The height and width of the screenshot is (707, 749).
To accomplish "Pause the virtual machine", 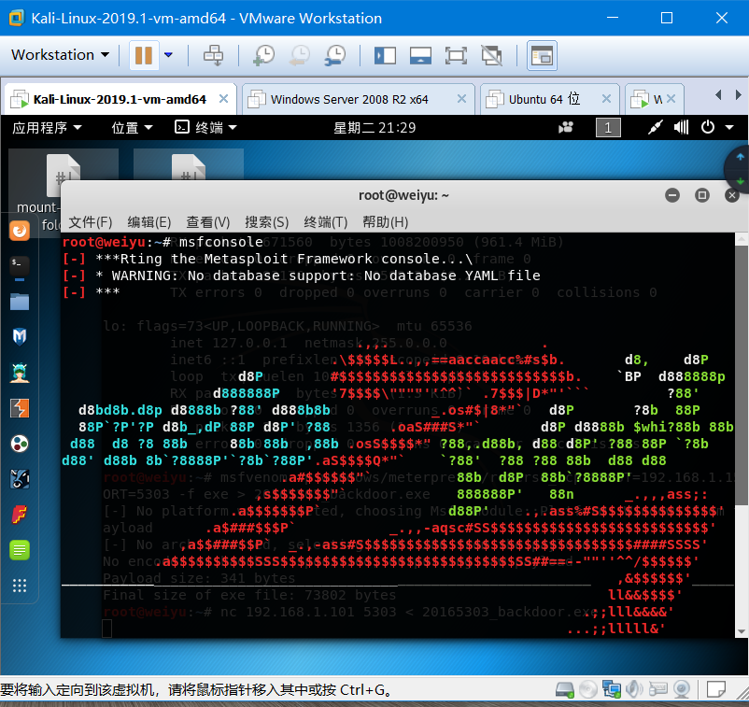I will 144,55.
